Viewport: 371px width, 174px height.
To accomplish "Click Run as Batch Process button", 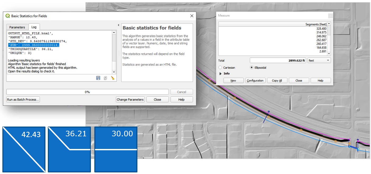I will [x=23, y=100].
